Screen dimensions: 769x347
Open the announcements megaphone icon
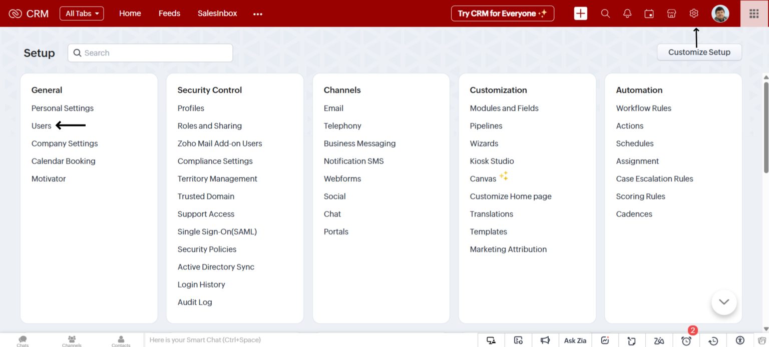tap(545, 340)
